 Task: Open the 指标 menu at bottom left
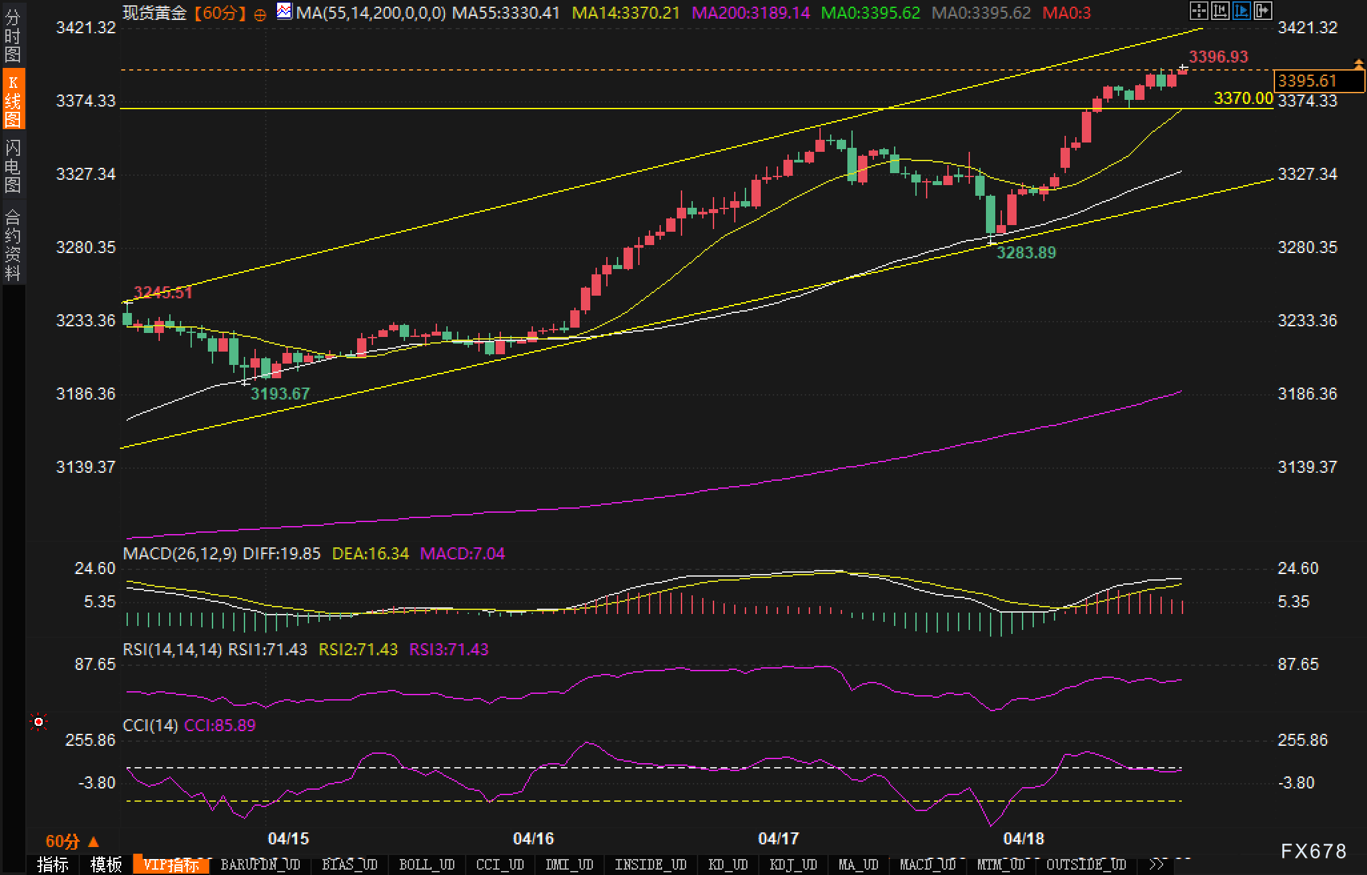point(53,864)
